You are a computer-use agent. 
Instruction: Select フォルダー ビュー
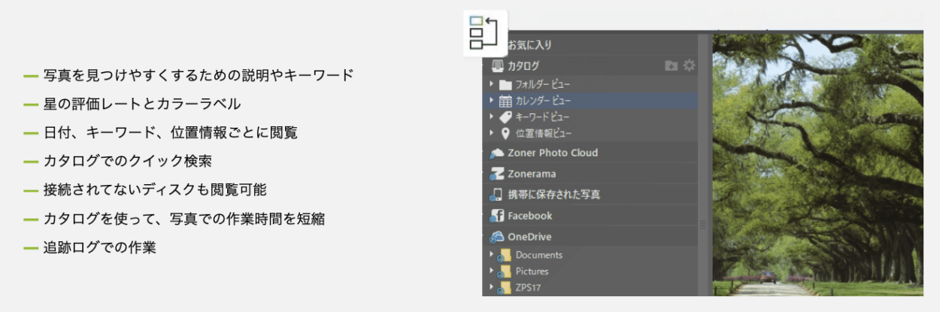point(542,84)
